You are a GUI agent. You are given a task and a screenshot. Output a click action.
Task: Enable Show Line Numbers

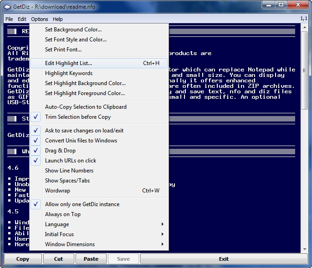[x=69, y=171]
